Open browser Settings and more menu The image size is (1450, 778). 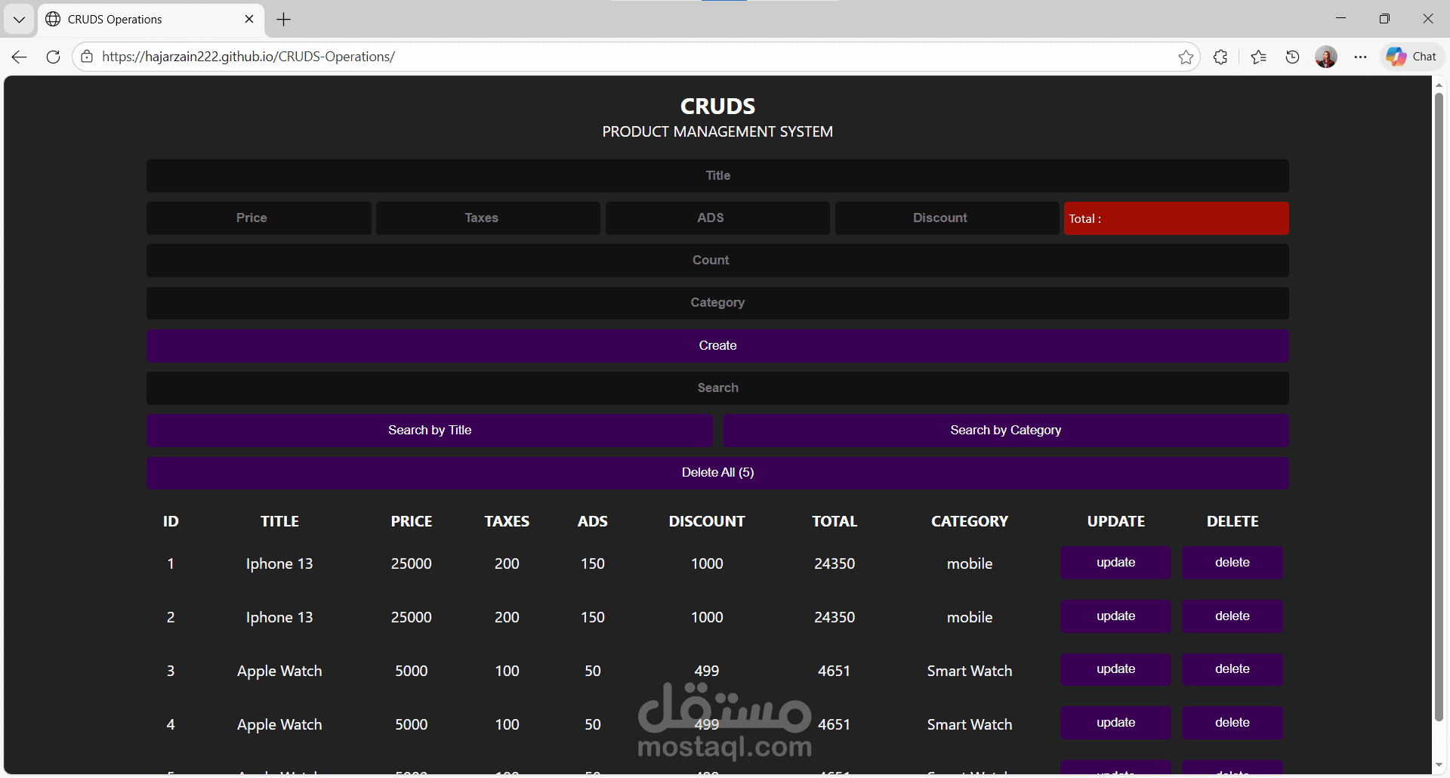click(x=1360, y=57)
